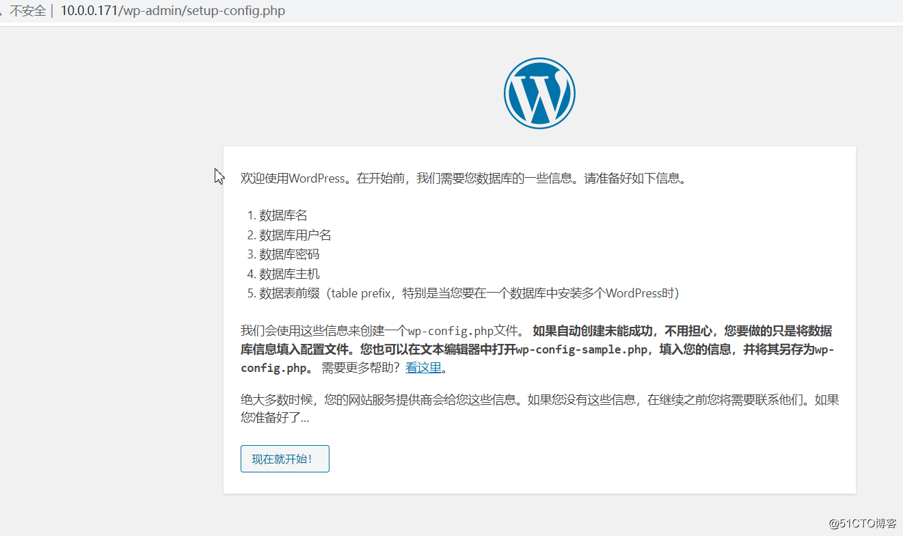Click the address bar URL 10.0.0.171/wp-admin/setup-config.php
The height and width of the screenshot is (536, 903).
click(x=173, y=11)
